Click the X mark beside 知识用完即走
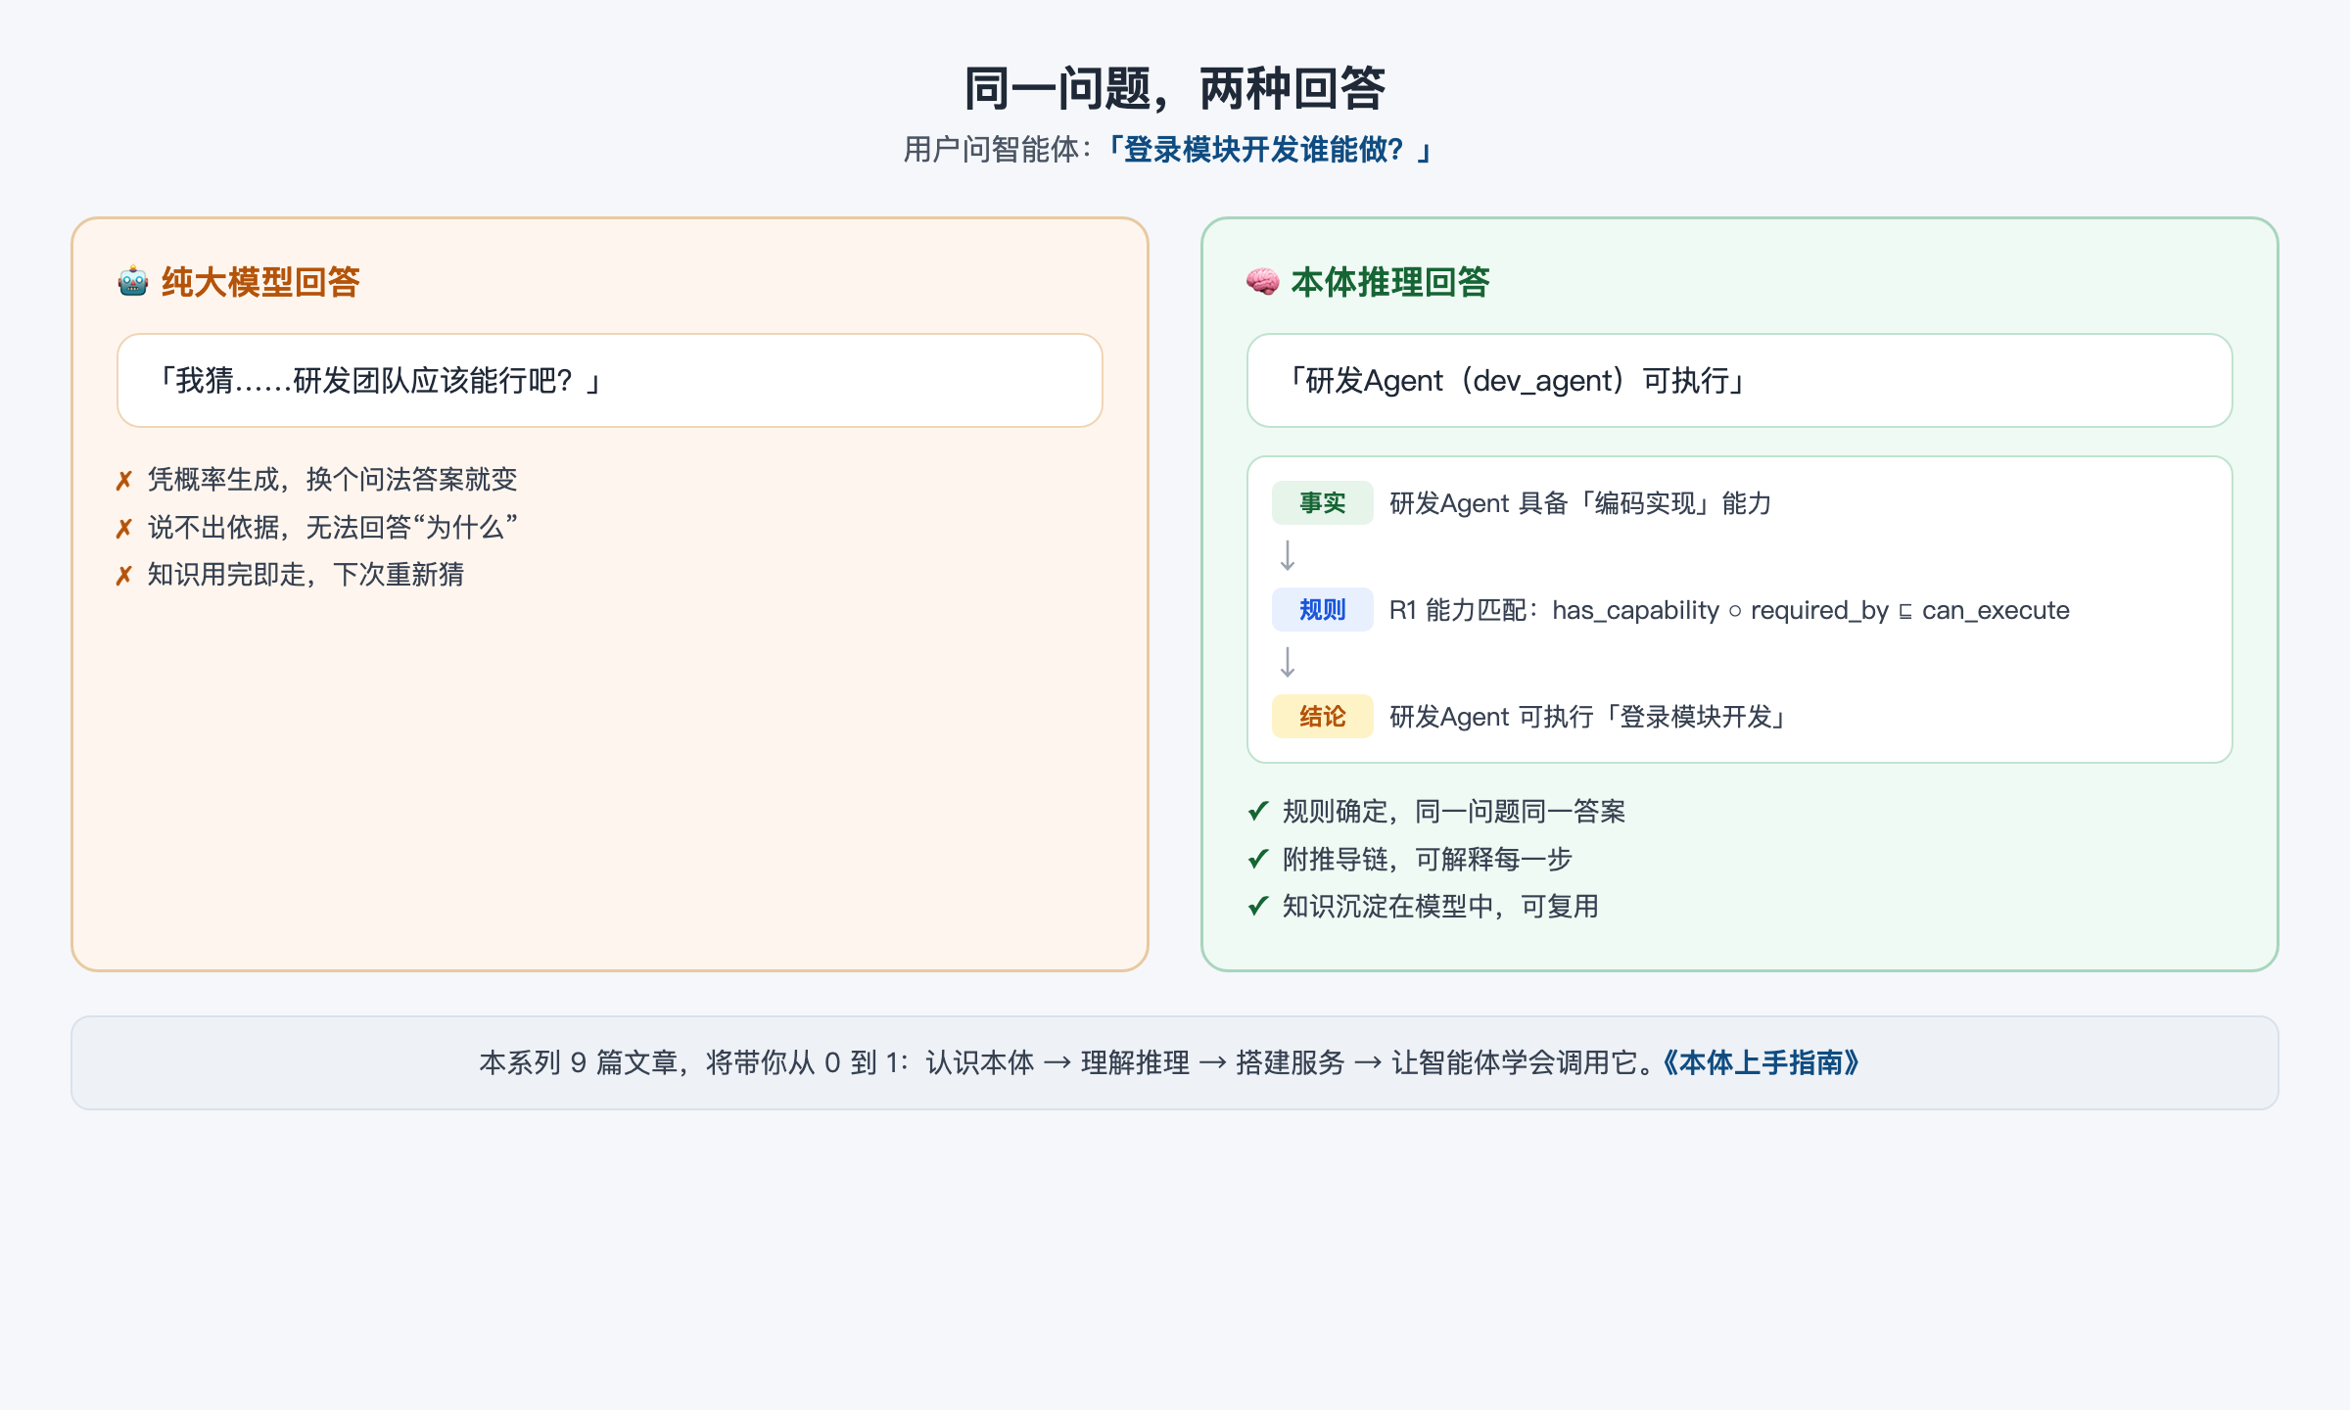 pos(123,576)
